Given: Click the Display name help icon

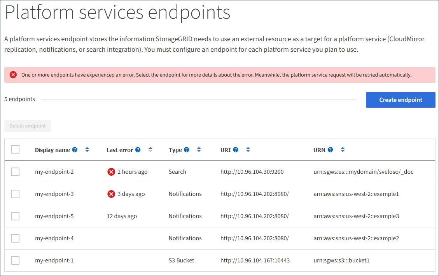Looking at the screenshot, I should pos(75,150).
